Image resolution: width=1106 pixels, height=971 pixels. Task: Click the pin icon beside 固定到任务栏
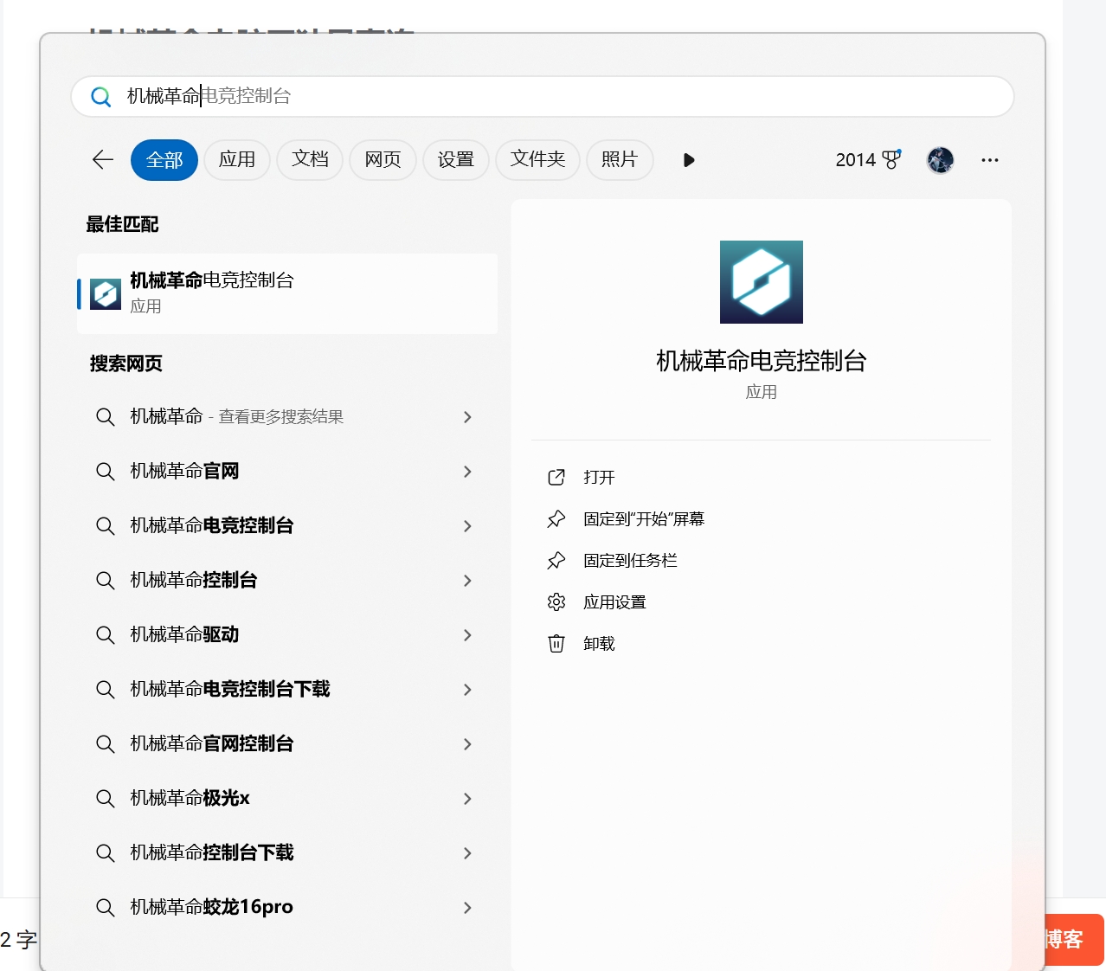(556, 560)
